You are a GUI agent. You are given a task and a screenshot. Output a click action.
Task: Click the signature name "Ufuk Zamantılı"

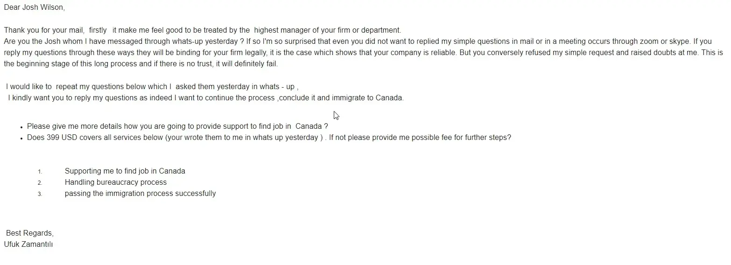click(x=28, y=244)
